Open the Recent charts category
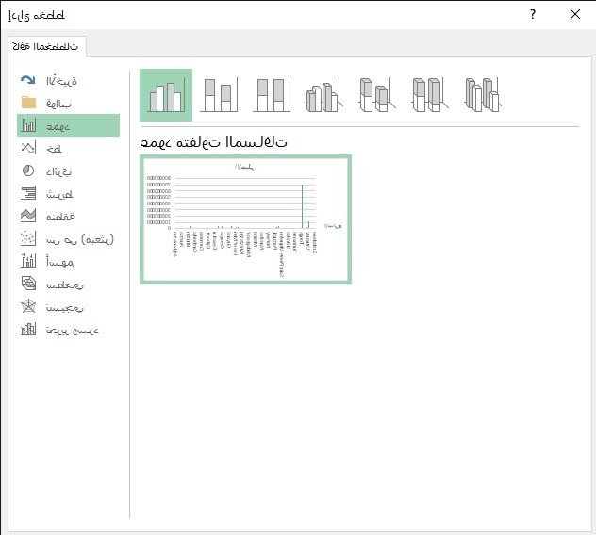The image size is (596, 535). 68,81
